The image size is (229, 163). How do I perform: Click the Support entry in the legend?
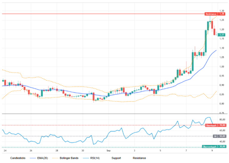click(x=116, y=158)
